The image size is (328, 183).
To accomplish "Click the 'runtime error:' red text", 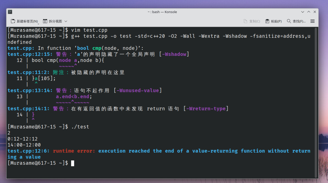I will [x=74, y=151].
